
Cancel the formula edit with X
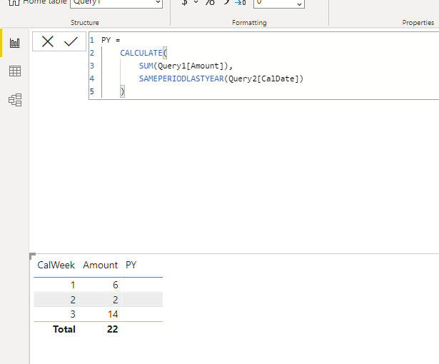(x=48, y=41)
